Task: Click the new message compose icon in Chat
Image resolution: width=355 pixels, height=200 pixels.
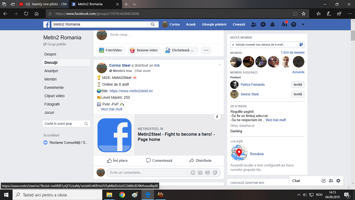Action: click(x=324, y=181)
